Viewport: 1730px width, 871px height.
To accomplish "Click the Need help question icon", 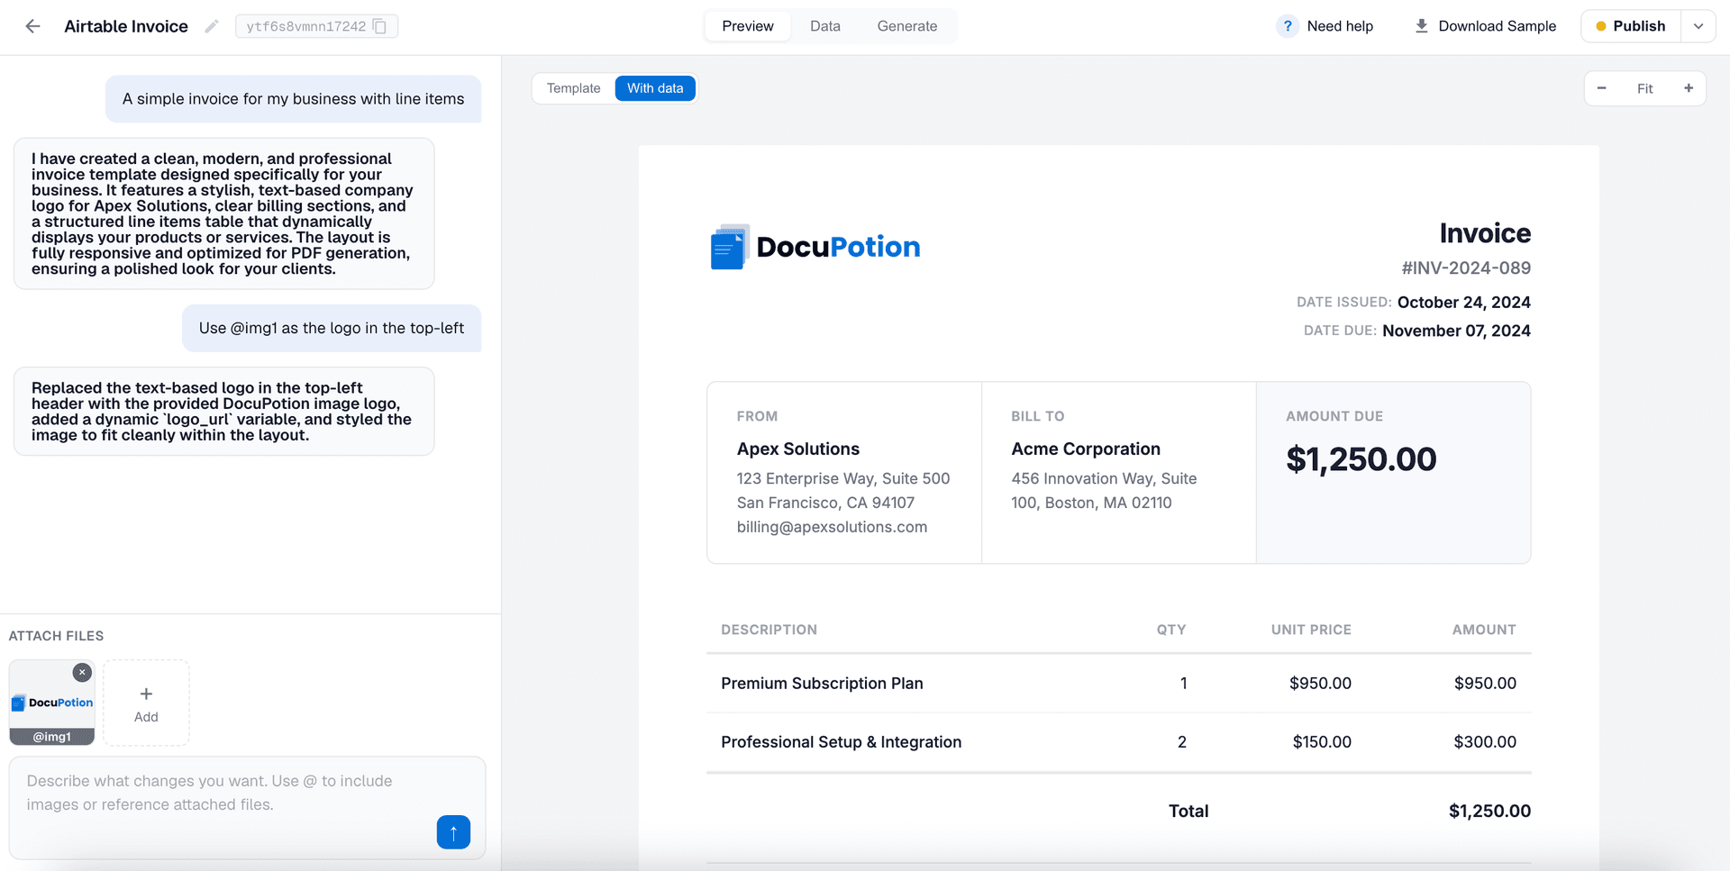I will click(1288, 26).
